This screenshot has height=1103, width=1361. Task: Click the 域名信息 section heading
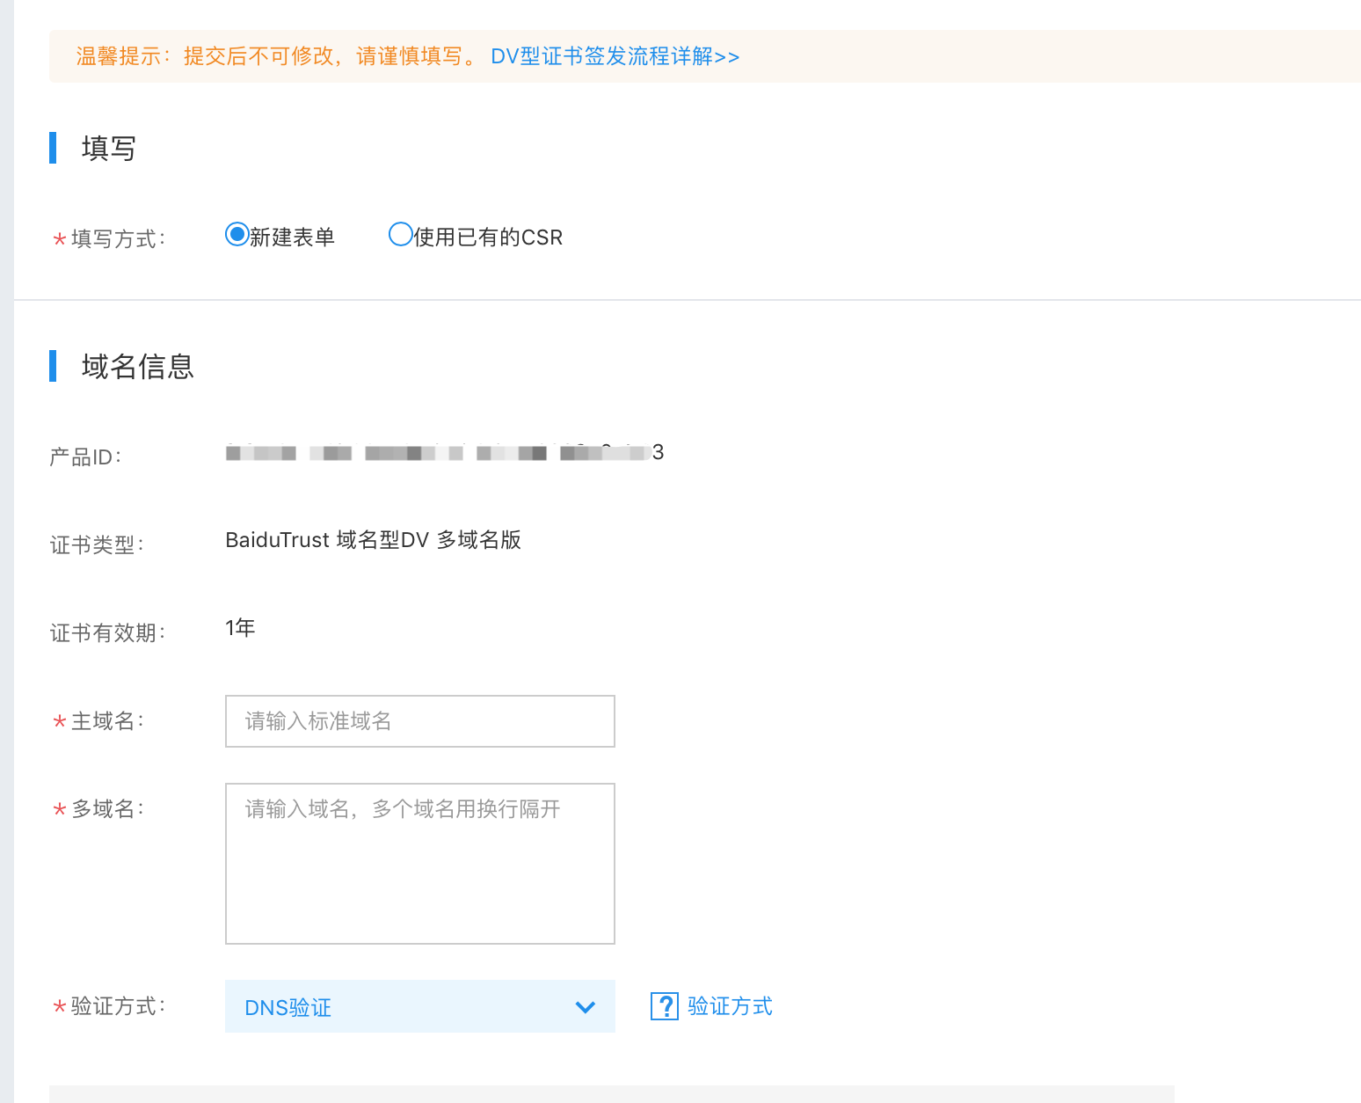[137, 367]
